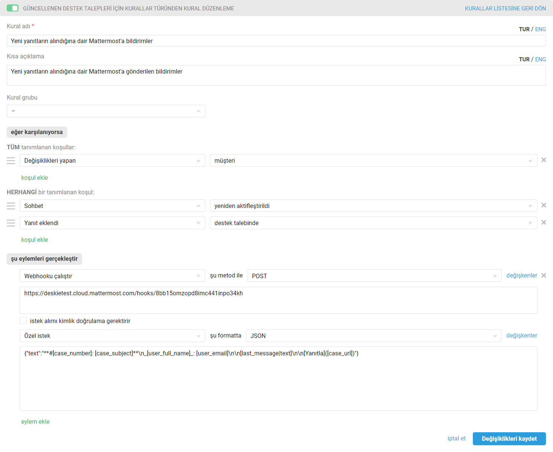Open the Yanıt eklendi condition dropdown
The height and width of the screenshot is (452, 553).
[x=112, y=223]
